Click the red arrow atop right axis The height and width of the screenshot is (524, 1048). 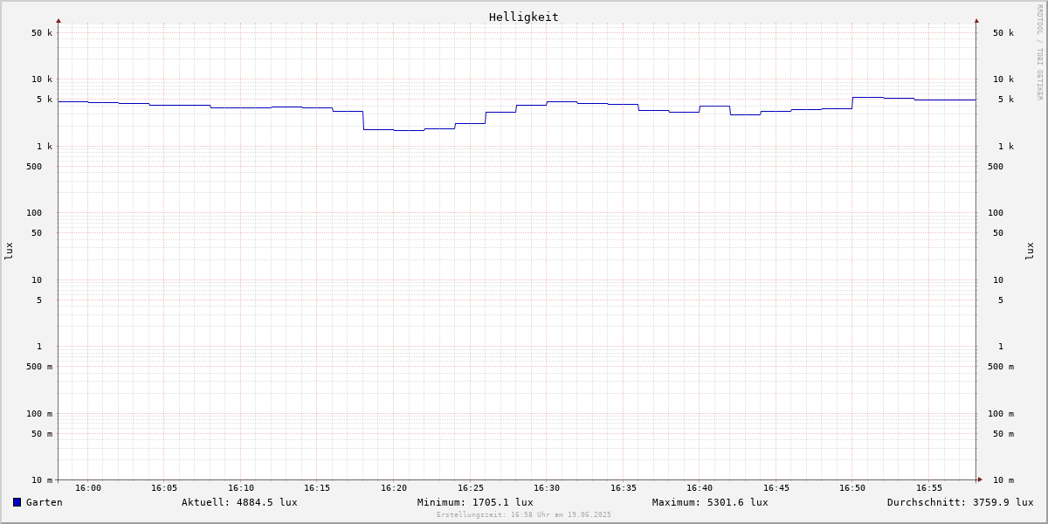coord(976,21)
